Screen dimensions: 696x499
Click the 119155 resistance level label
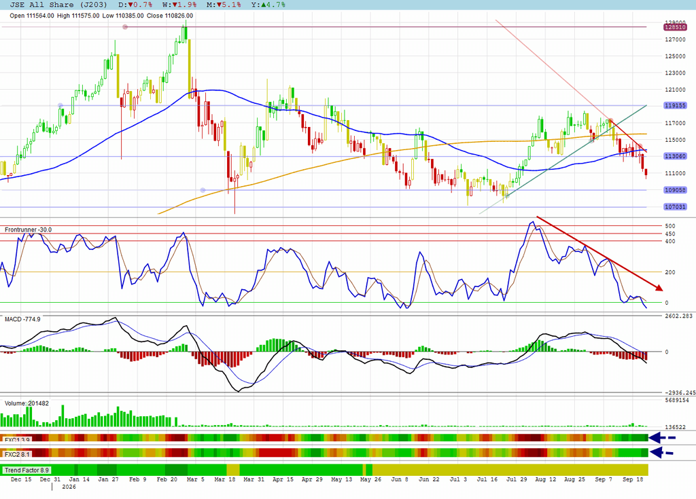pos(675,105)
